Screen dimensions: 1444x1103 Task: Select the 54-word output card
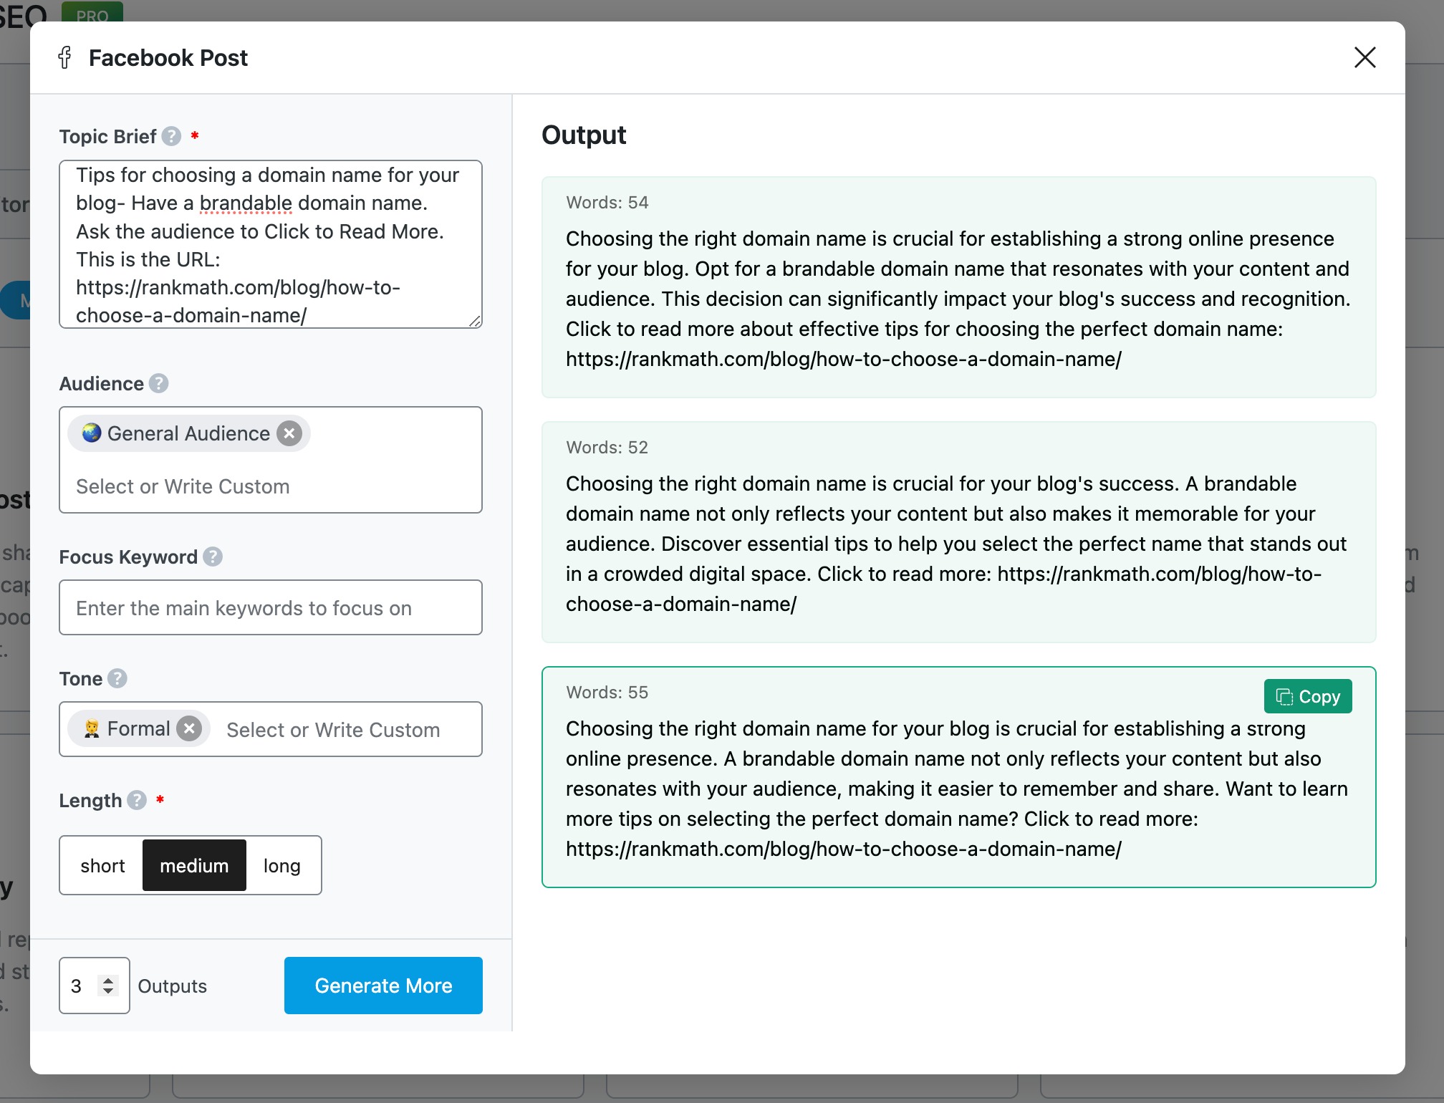point(958,287)
